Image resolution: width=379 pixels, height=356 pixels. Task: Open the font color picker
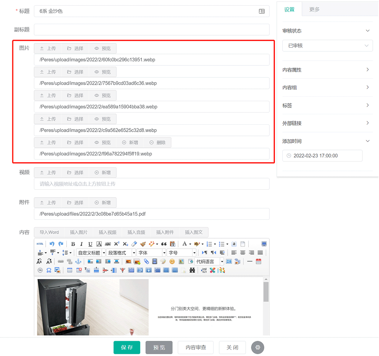click(184, 244)
